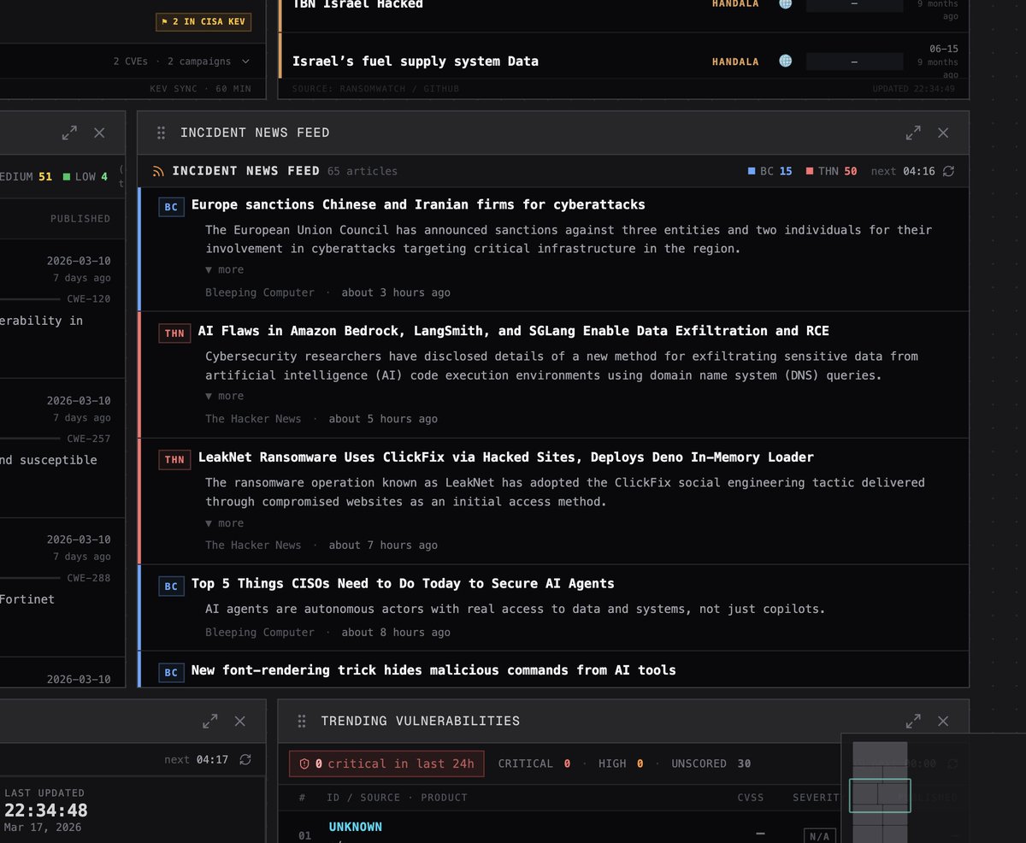
Task: Click the THN badge on the LeakNet article
Action: pyautogui.click(x=174, y=459)
